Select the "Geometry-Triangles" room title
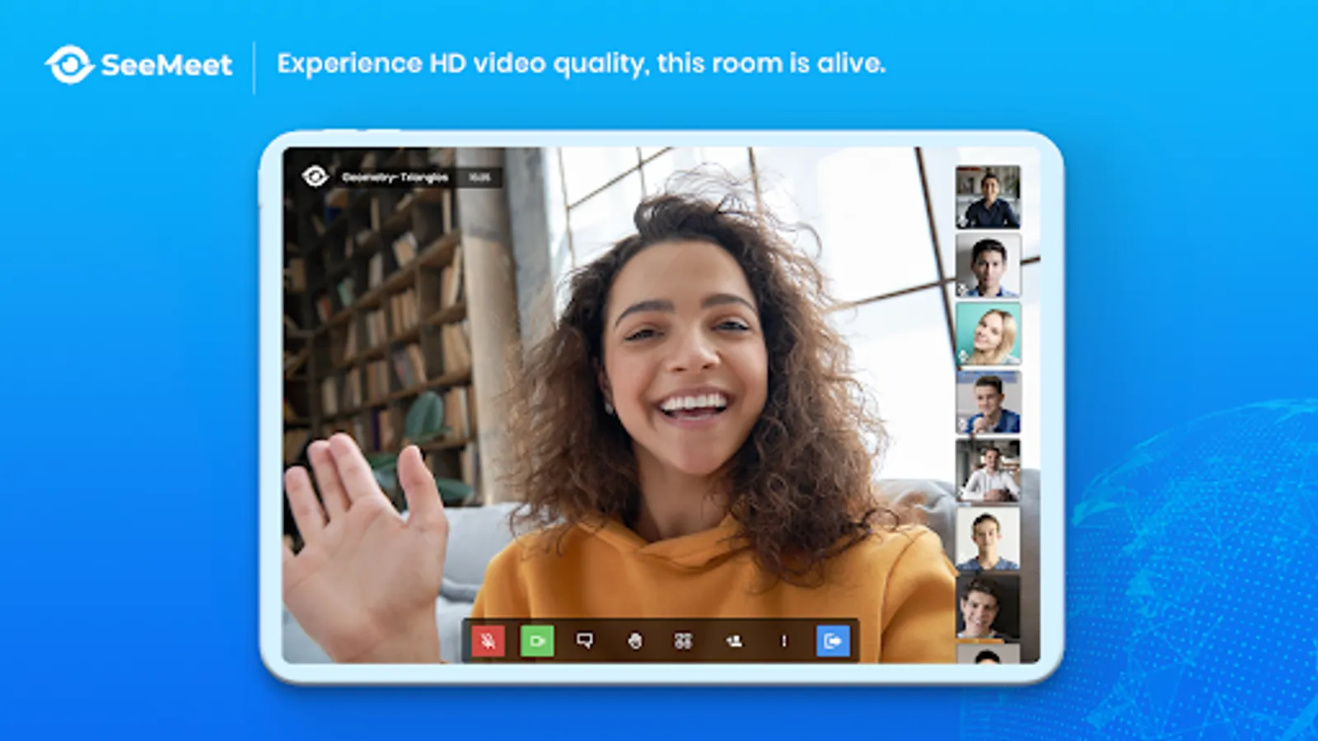This screenshot has width=1318, height=741. (x=395, y=177)
